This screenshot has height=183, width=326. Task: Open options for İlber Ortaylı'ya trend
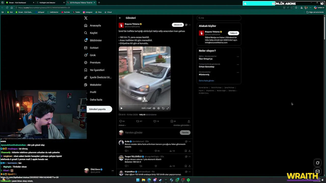pos(238,57)
